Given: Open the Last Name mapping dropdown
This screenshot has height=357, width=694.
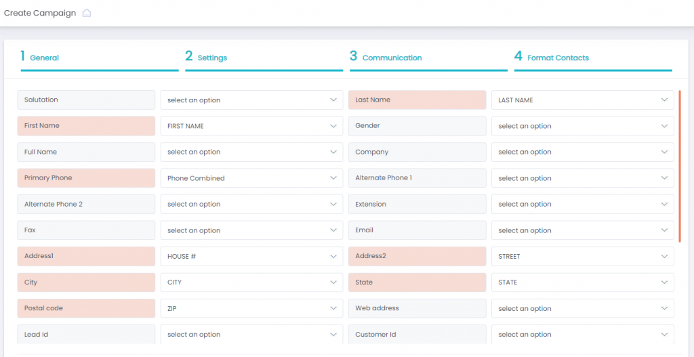Looking at the screenshot, I should pos(582,100).
